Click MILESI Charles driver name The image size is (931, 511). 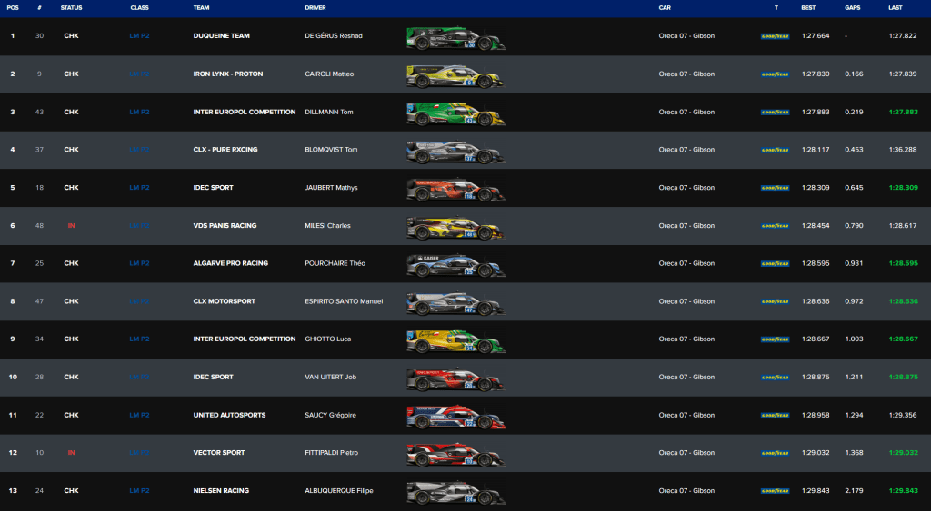pyautogui.click(x=327, y=226)
